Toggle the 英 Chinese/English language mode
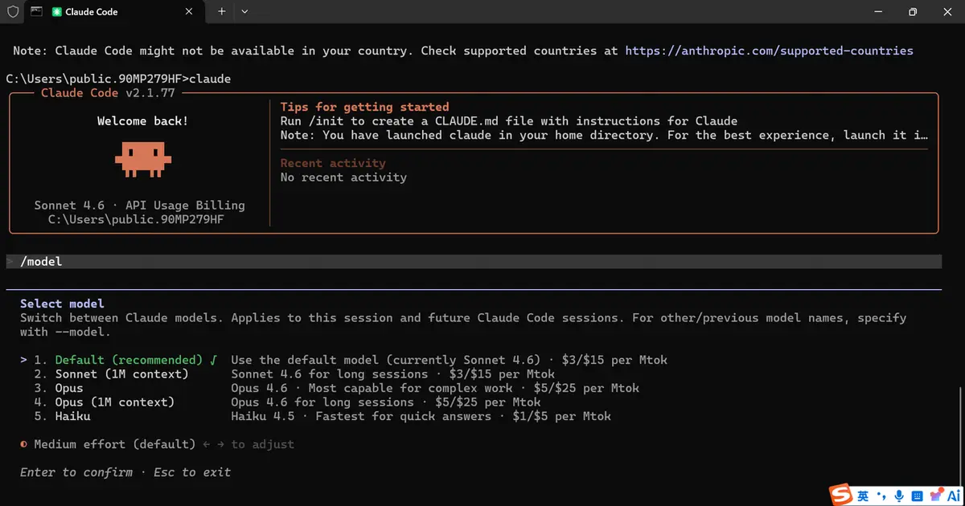Image resolution: width=965 pixels, height=506 pixels. [863, 496]
